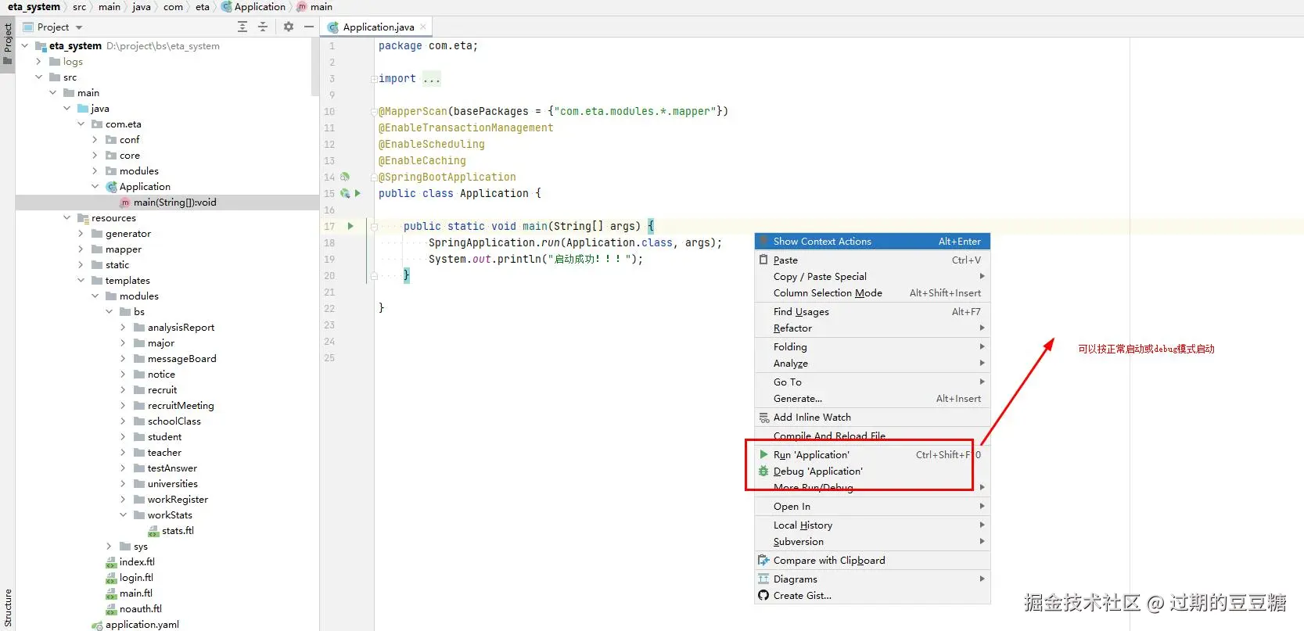Click the Paste clipboard icon in menu

pos(763,260)
